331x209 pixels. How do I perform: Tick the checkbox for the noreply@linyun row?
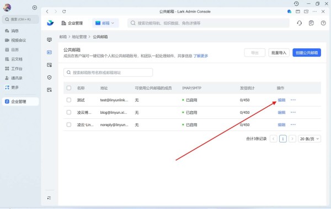tap(69, 125)
